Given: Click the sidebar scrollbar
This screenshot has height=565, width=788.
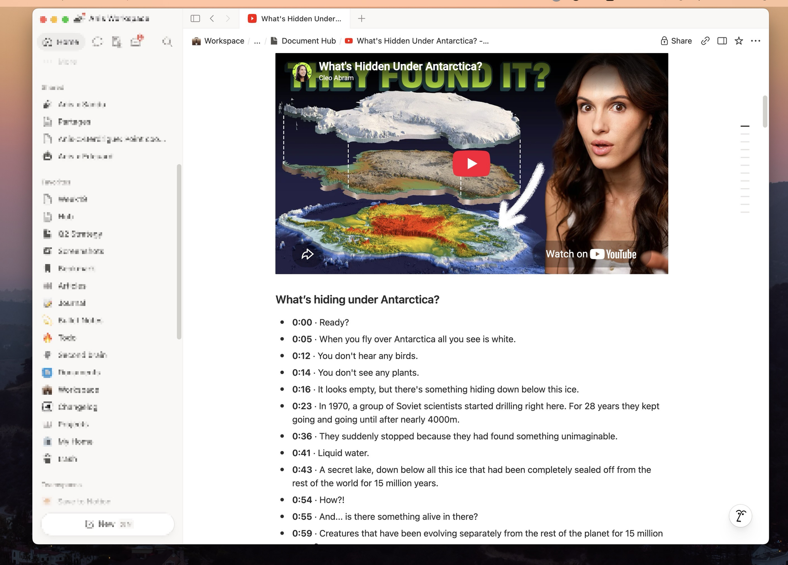Looking at the screenshot, I should pyautogui.click(x=179, y=252).
